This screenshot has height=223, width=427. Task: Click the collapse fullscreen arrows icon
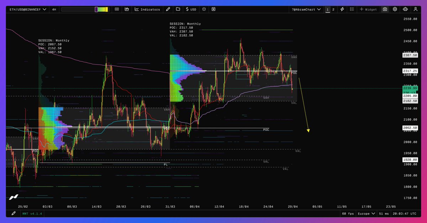(x=204, y=10)
